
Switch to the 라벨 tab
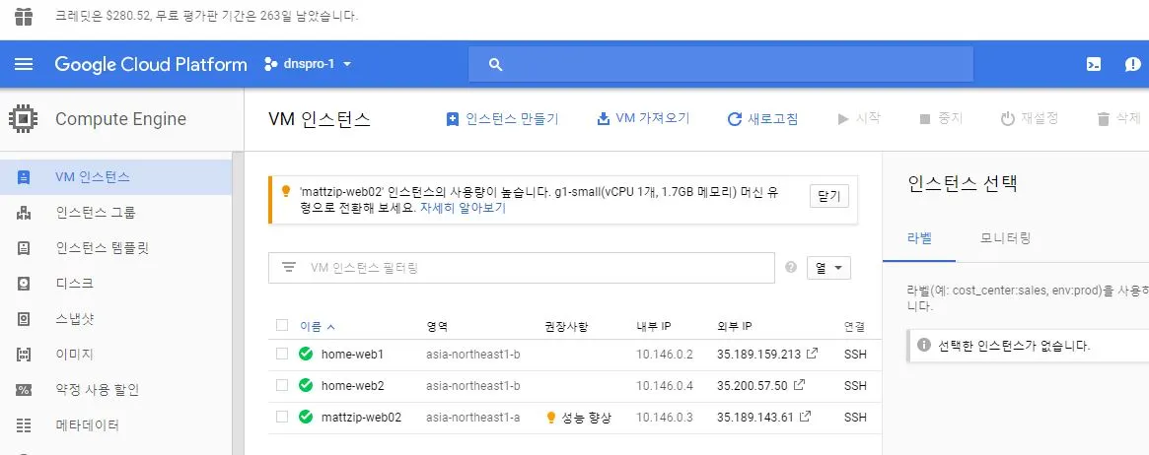pos(919,237)
